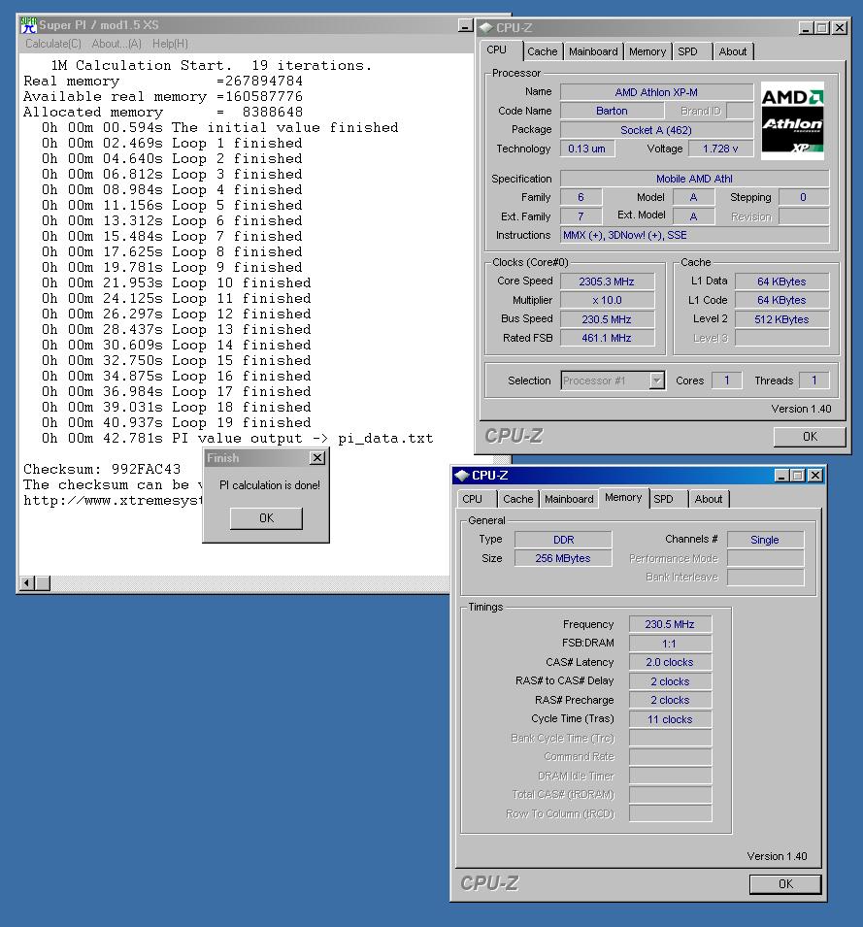
Task: Click the memory Frequency value 230.5 MHz
Action: click(670, 624)
